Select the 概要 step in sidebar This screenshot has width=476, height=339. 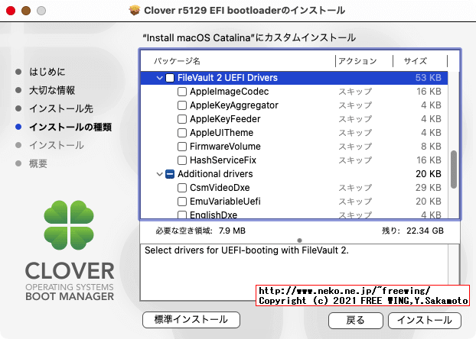pyautogui.click(x=38, y=164)
